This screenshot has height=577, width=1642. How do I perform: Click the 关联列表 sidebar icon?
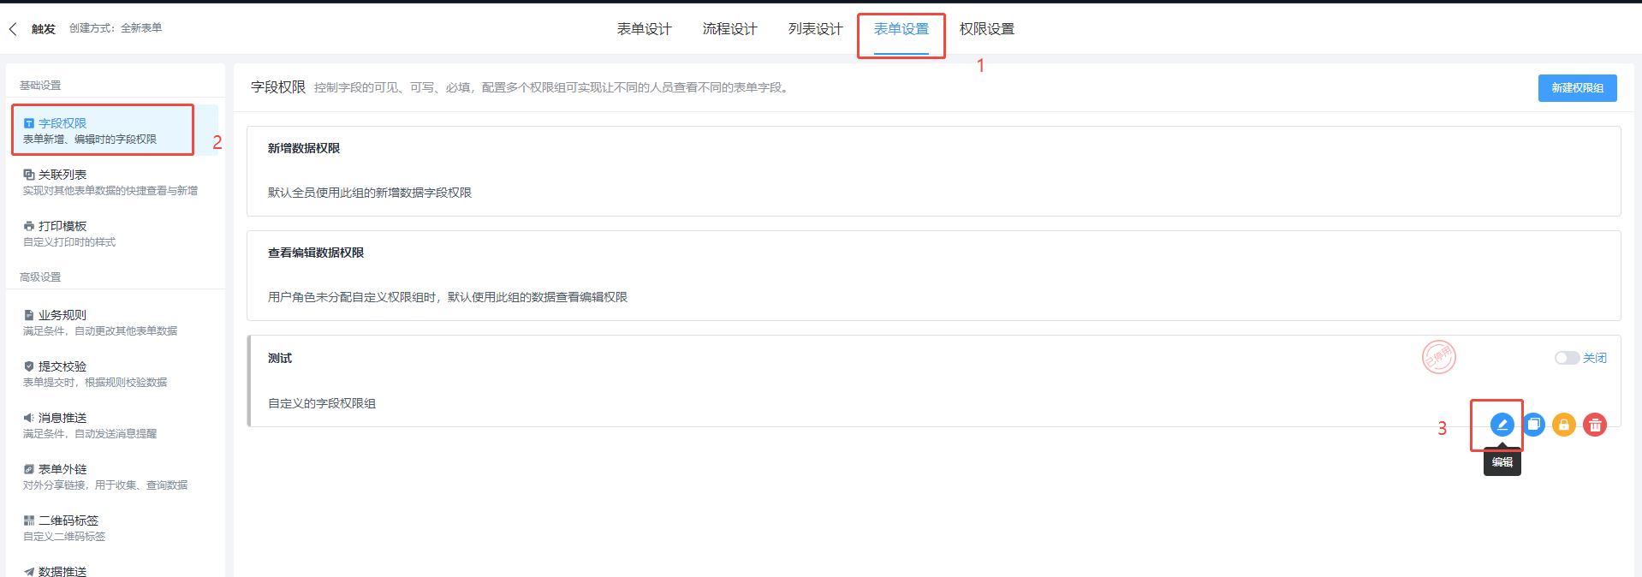(29, 175)
